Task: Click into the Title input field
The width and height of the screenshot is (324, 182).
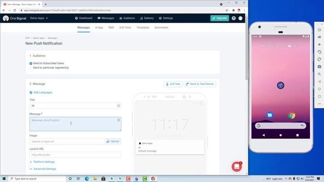Action: pos(75,106)
